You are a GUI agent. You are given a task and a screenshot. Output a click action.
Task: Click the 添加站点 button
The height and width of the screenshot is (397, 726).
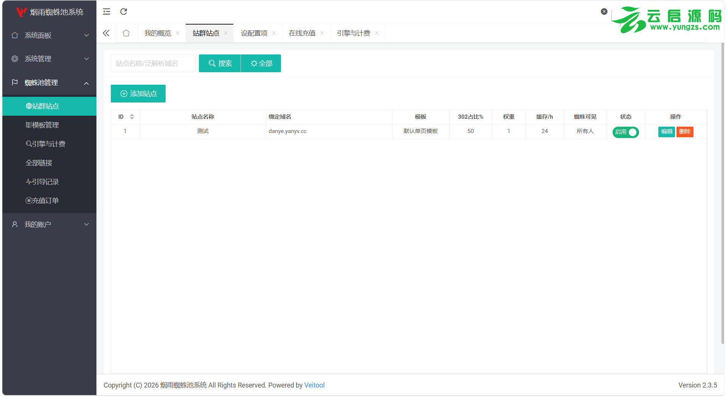[138, 93]
